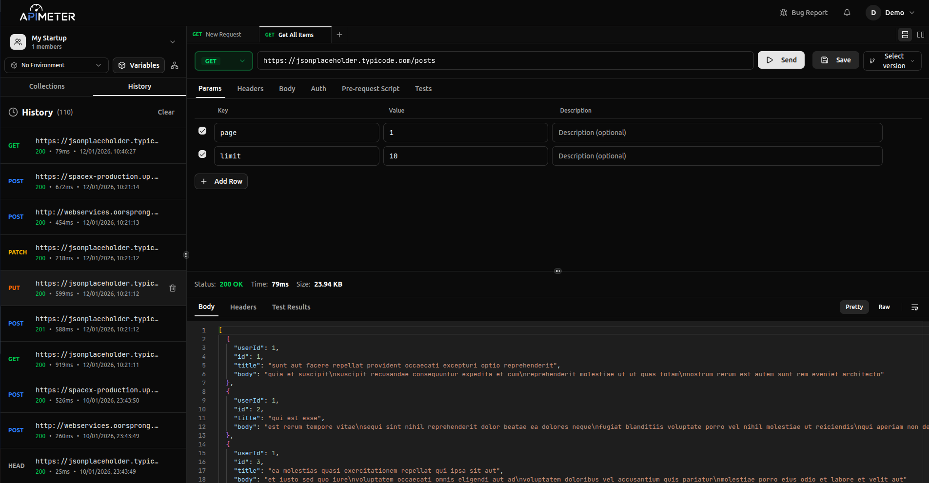Click the request URL input field
This screenshot has height=483, width=929.
(x=505, y=61)
